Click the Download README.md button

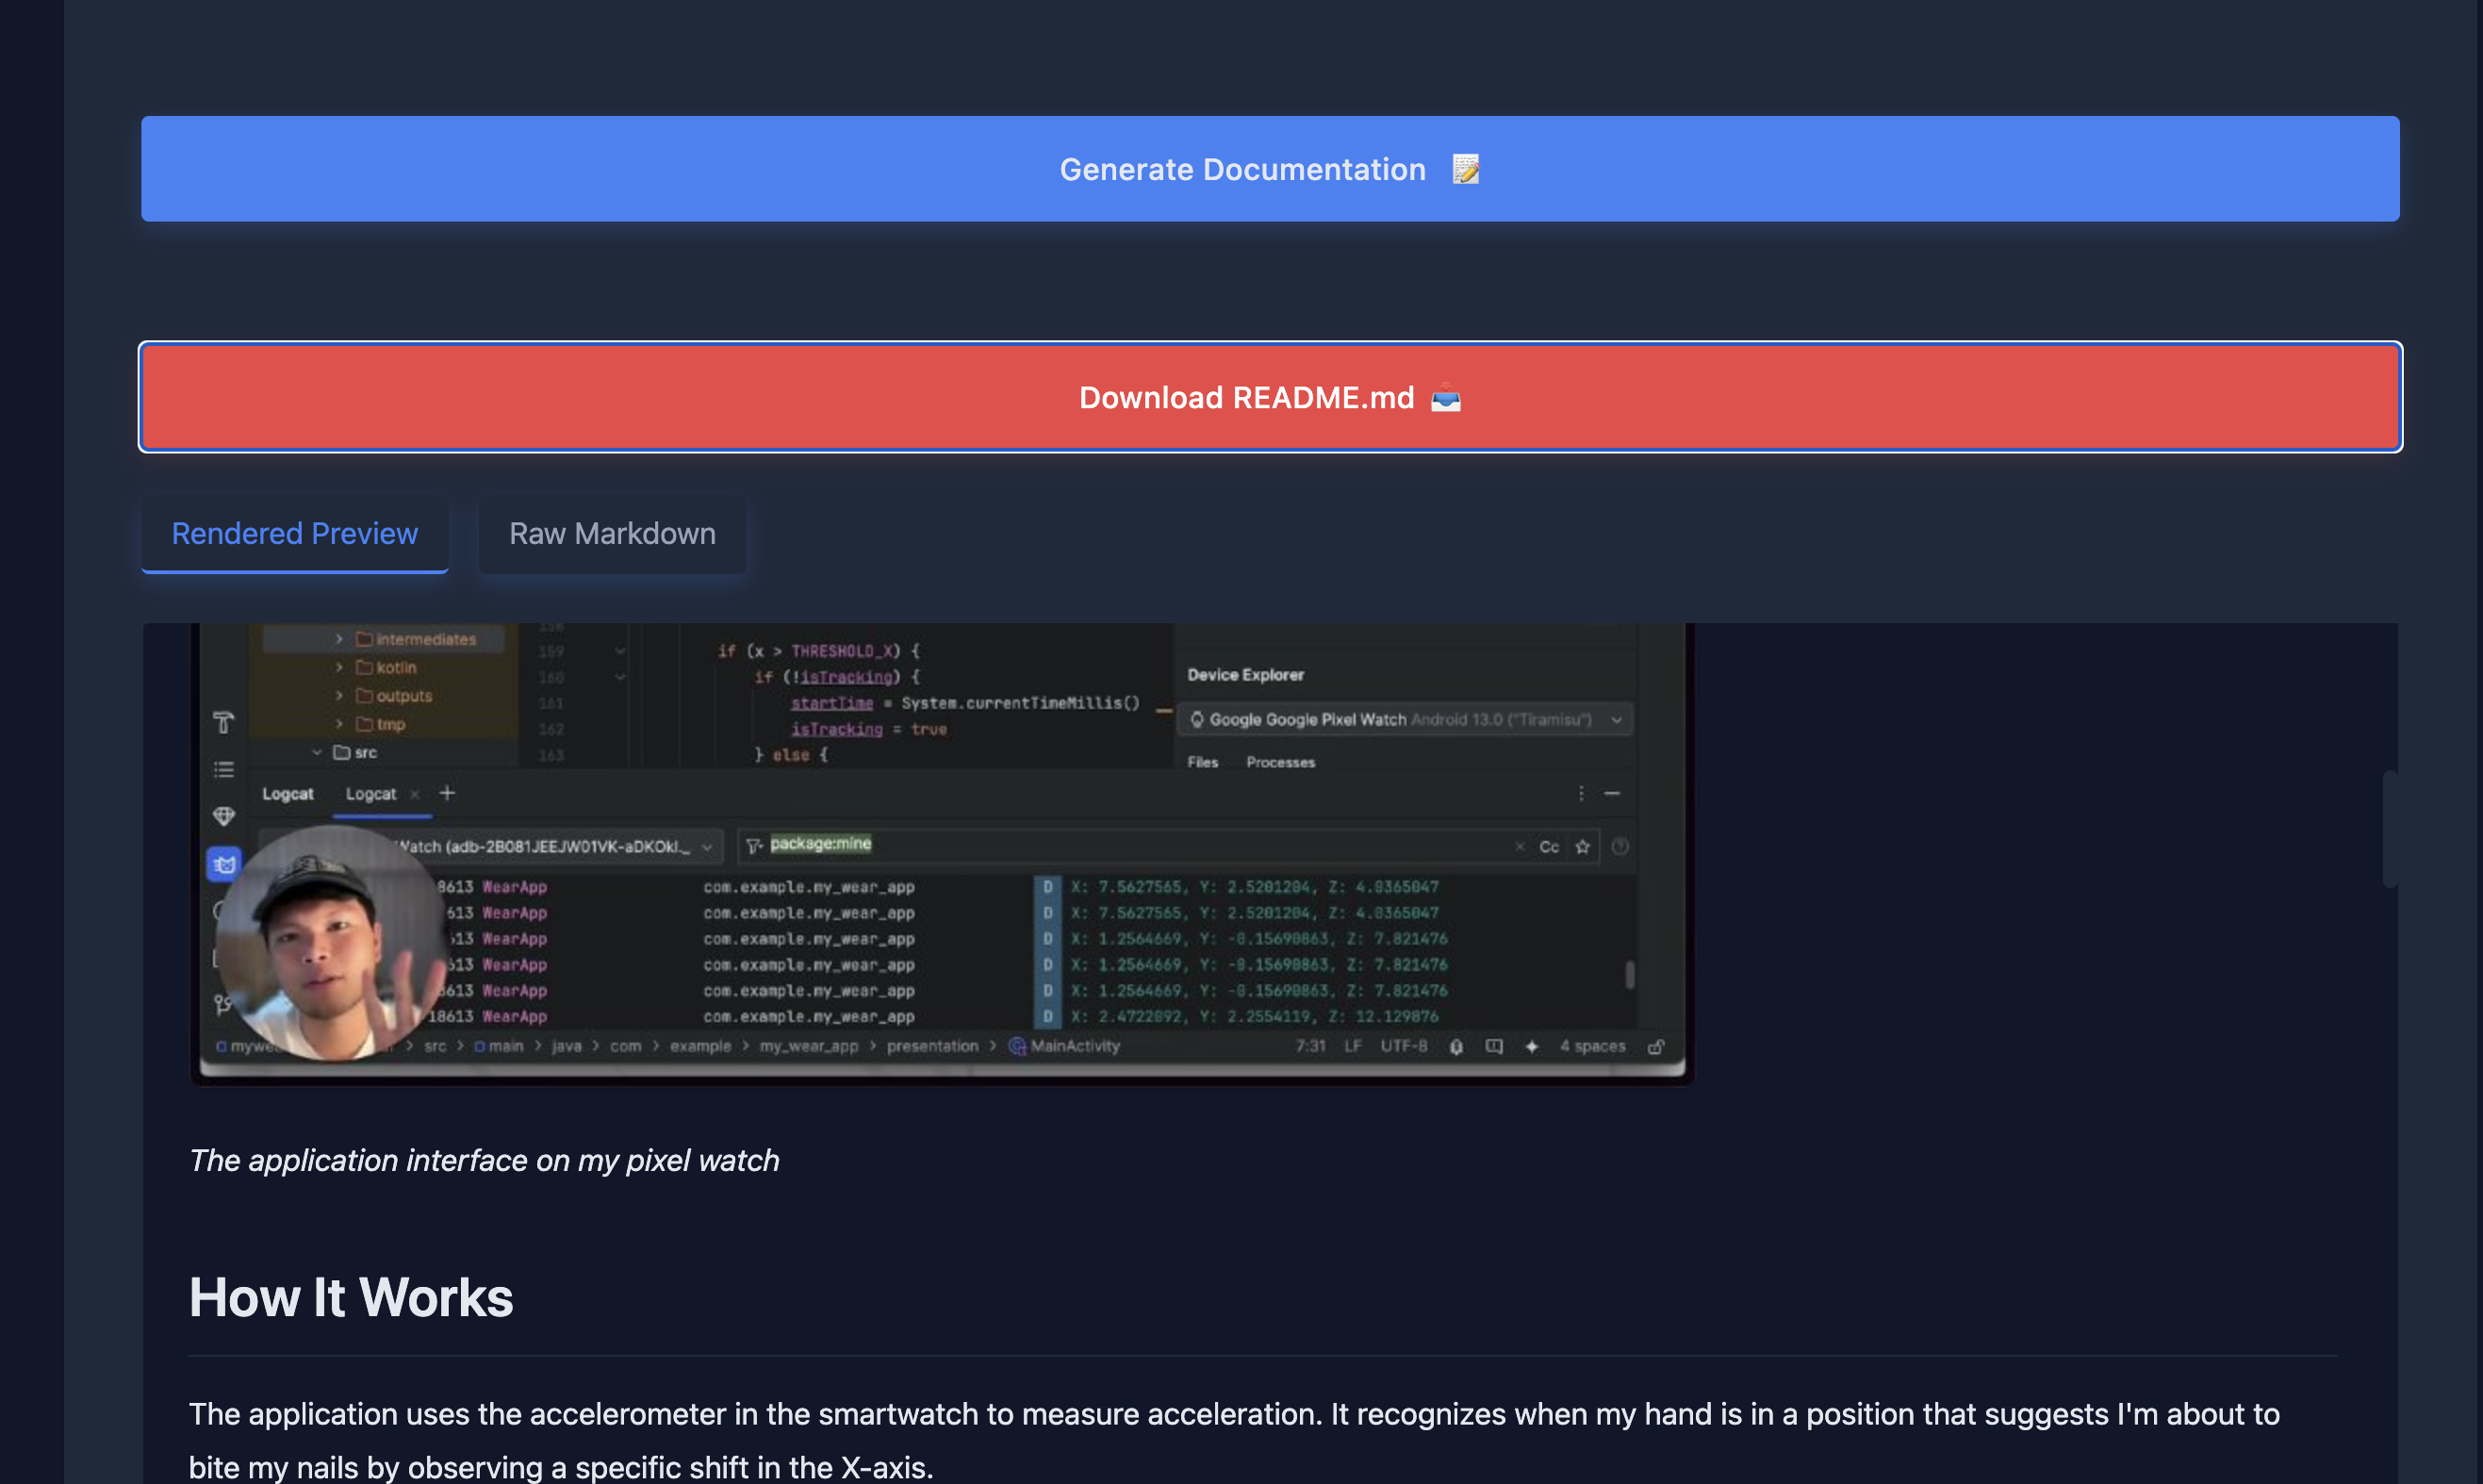tap(1270, 397)
